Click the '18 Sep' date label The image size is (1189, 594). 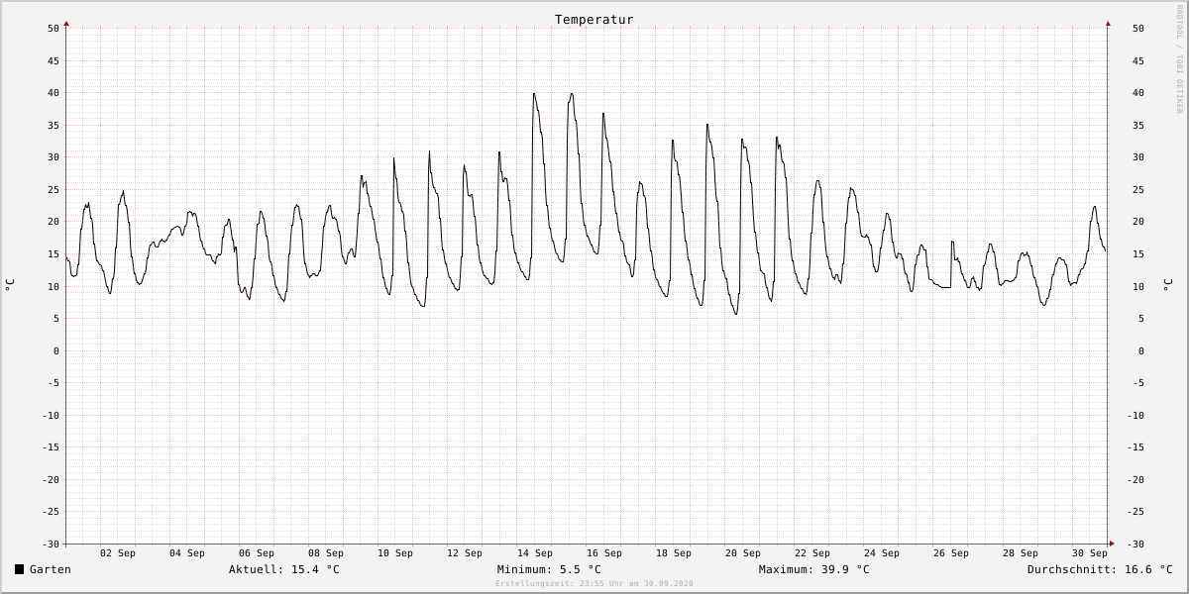(674, 553)
